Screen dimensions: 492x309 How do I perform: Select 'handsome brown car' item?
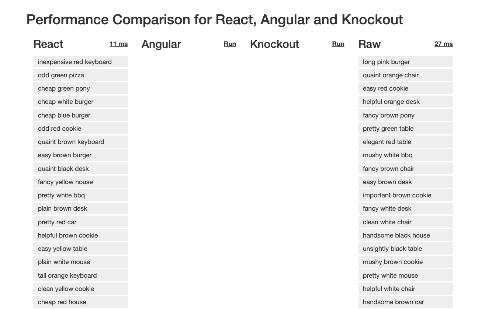click(405, 302)
